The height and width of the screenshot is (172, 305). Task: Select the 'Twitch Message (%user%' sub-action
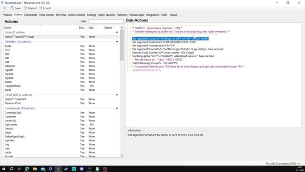coord(155,63)
